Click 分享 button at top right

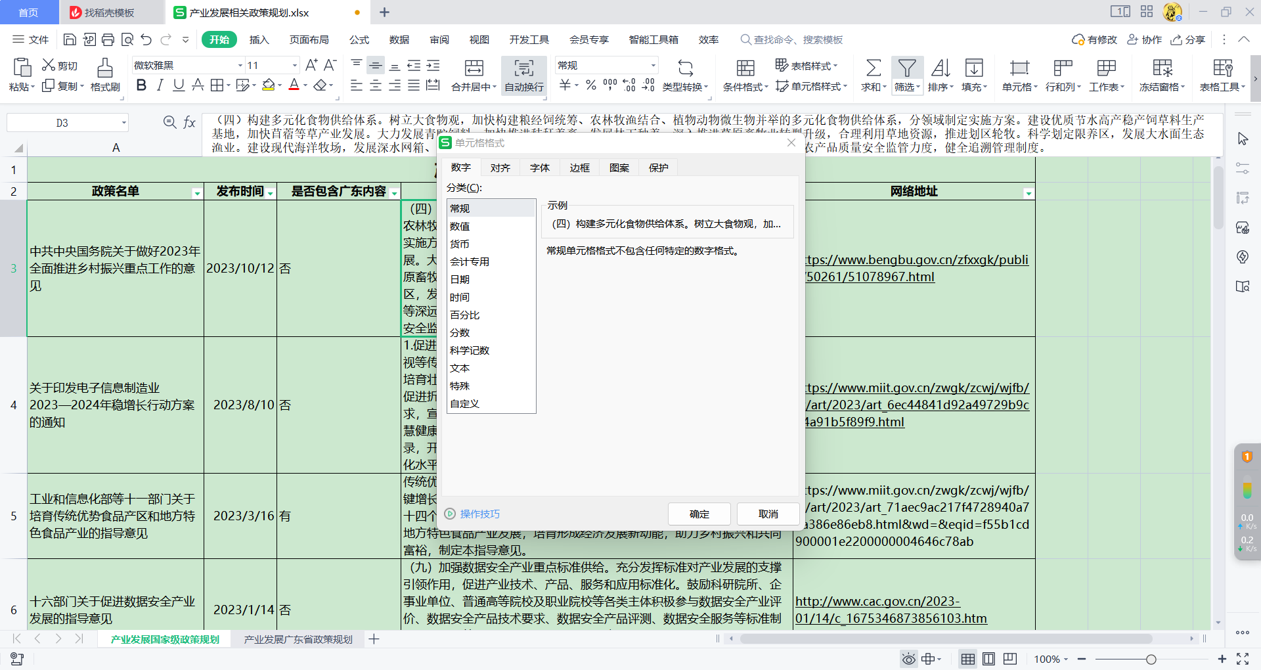click(1188, 39)
